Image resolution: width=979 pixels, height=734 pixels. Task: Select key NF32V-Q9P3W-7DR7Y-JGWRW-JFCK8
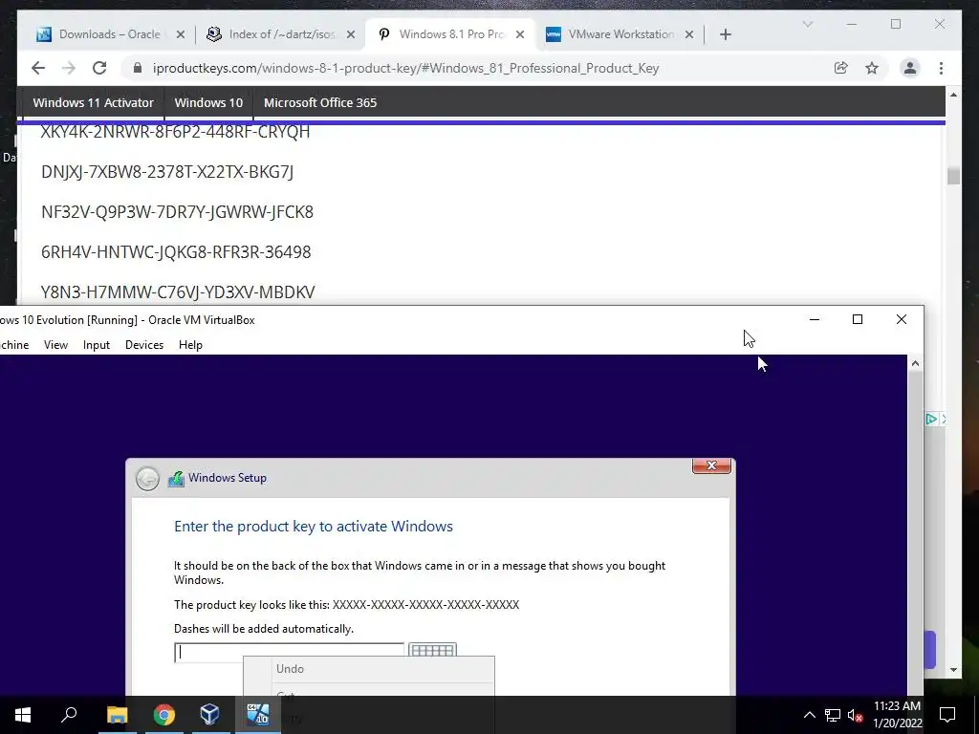[177, 211]
